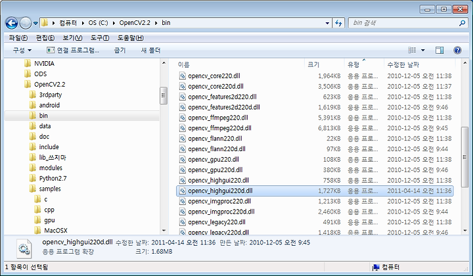Click the 굽기 toolbar button
This screenshot has width=473, height=276.
click(x=120, y=50)
